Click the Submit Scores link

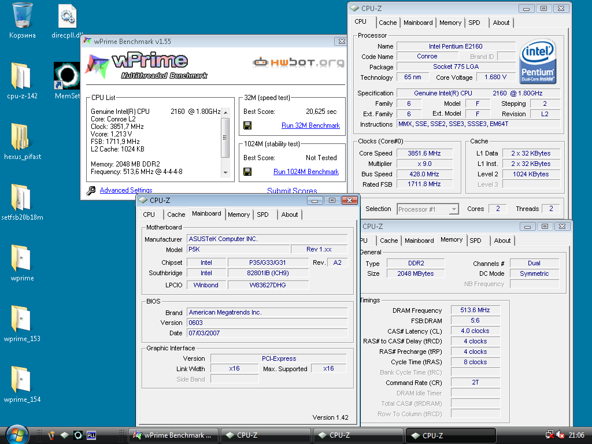292,191
